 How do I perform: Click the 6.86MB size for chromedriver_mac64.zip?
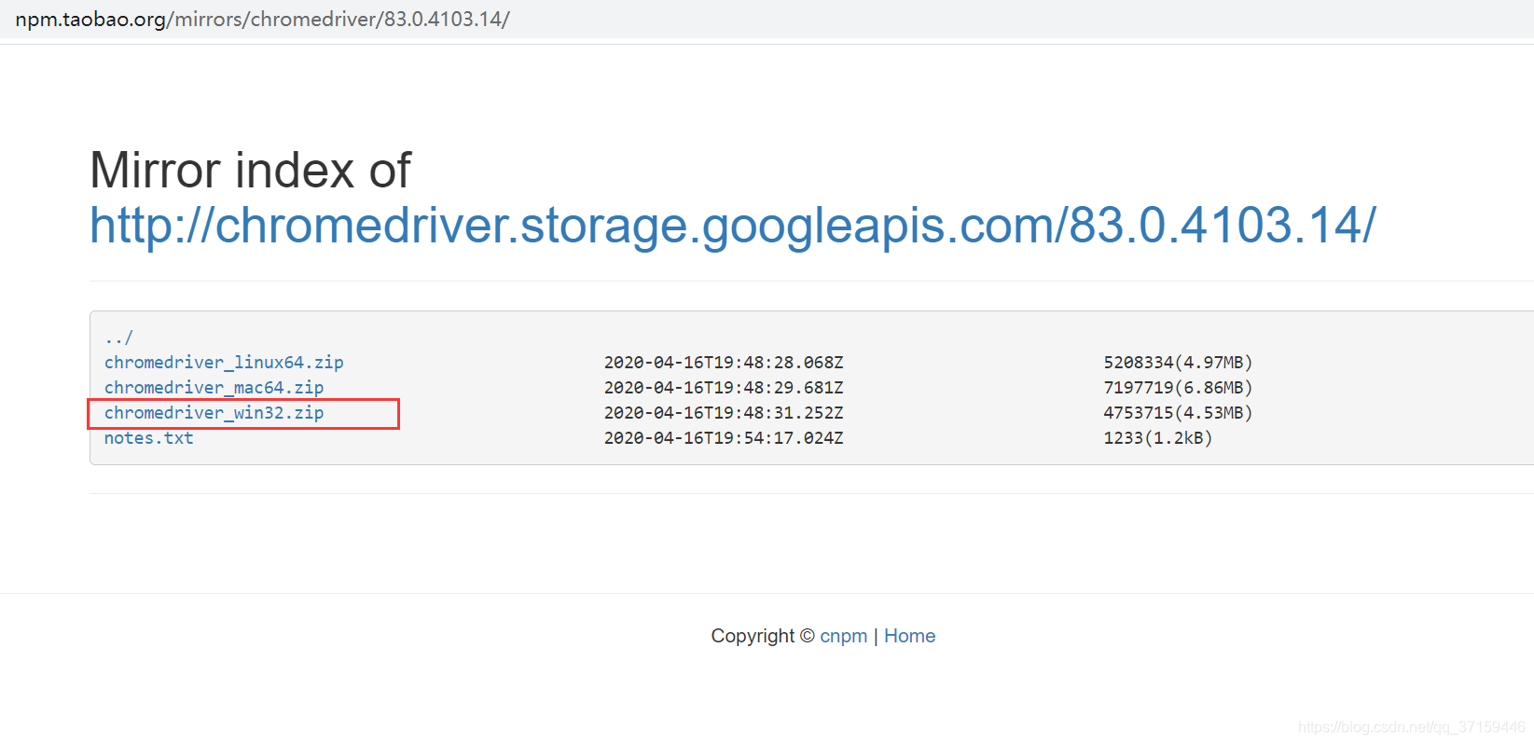1178,388
